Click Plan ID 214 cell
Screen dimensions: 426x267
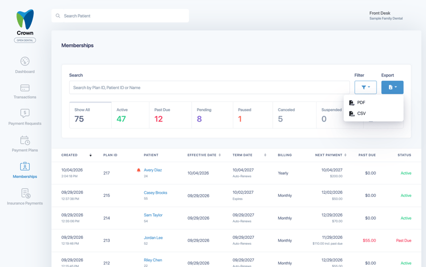coord(106,218)
